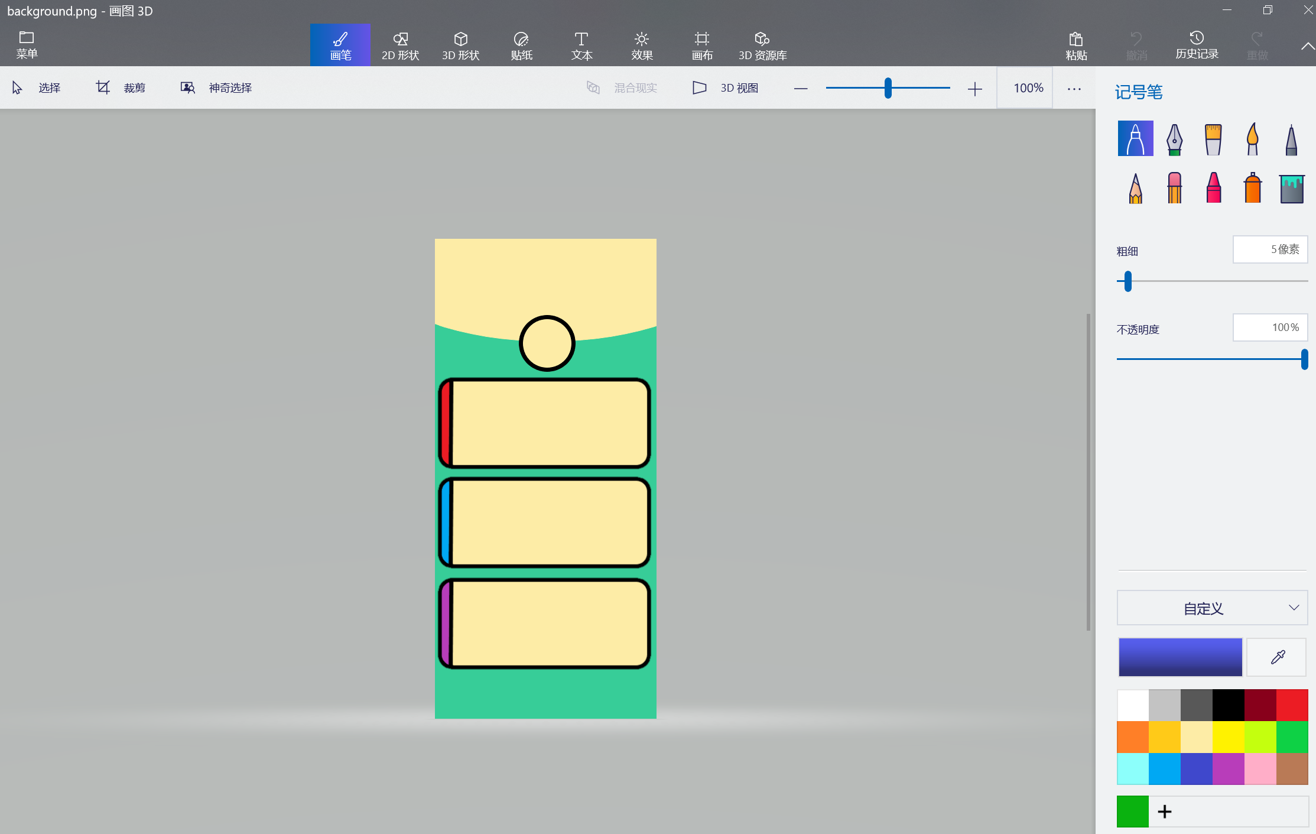Click the 神奇选择 magic select button
The image size is (1316, 834).
(x=216, y=88)
